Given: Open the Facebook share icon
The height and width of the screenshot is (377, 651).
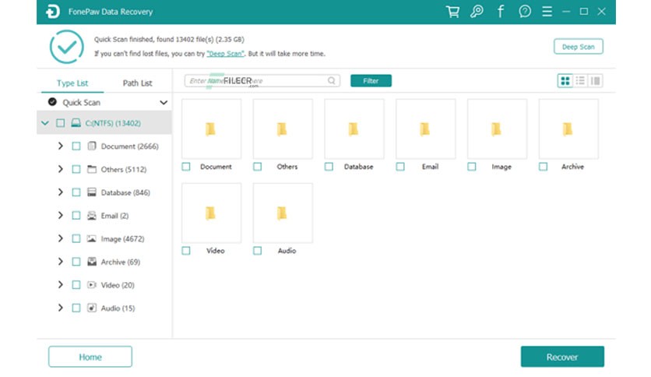Looking at the screenshot, I should point(501,12).
